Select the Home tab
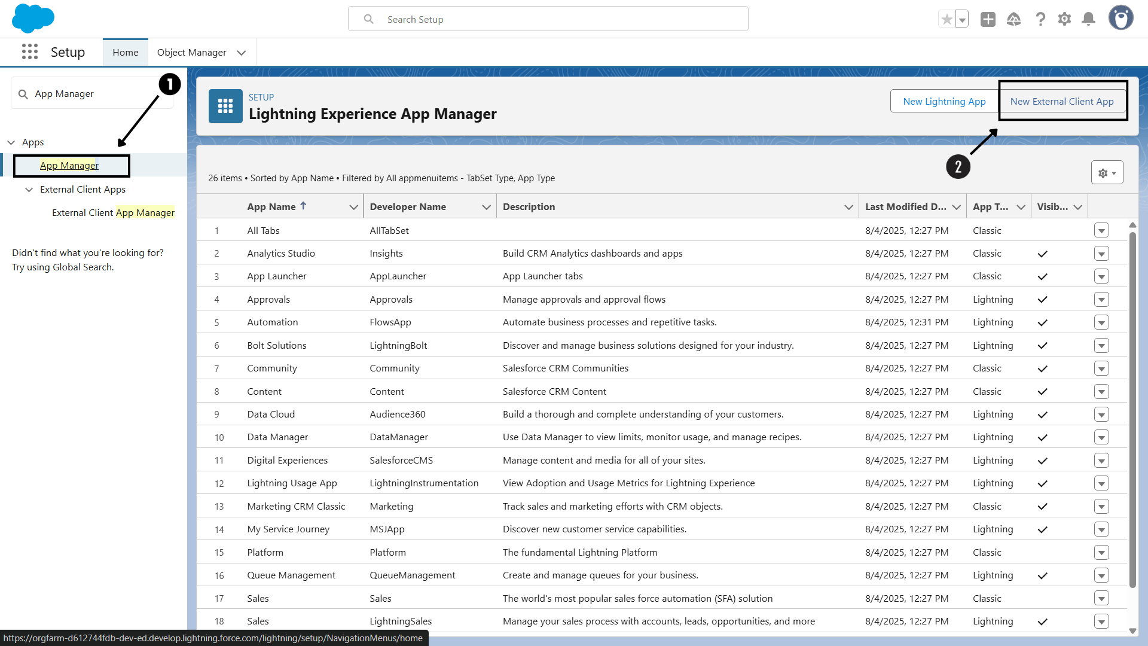1148x646 pixels. (x=125, y=53)
